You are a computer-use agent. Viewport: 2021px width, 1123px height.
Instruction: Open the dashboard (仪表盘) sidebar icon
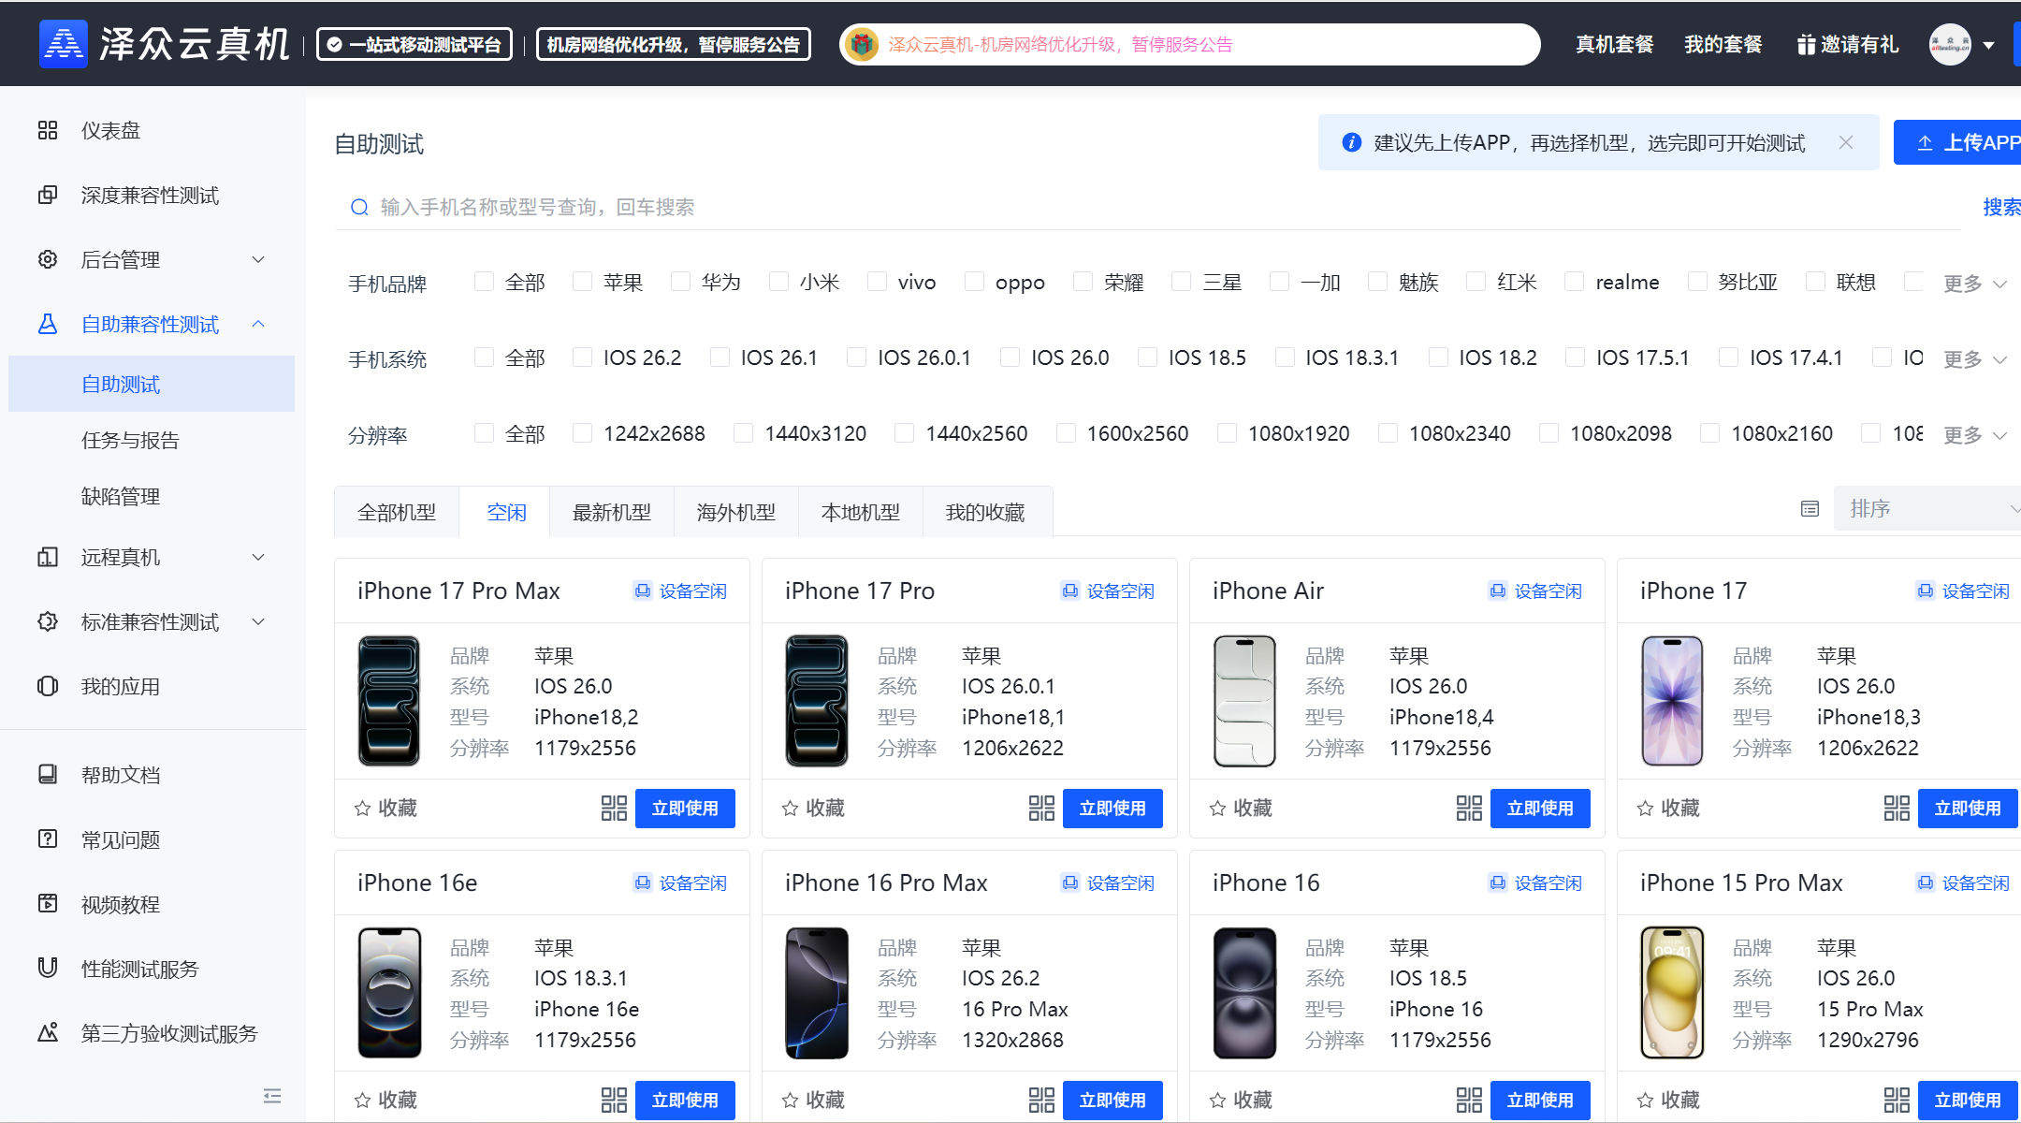click(48, 130)
